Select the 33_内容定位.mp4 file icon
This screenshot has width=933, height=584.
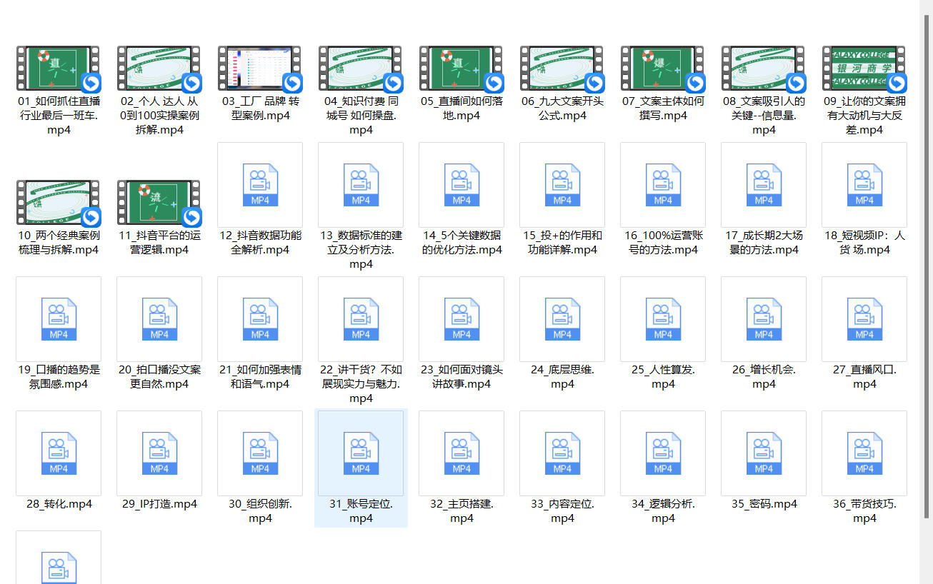tap(562, 453)
